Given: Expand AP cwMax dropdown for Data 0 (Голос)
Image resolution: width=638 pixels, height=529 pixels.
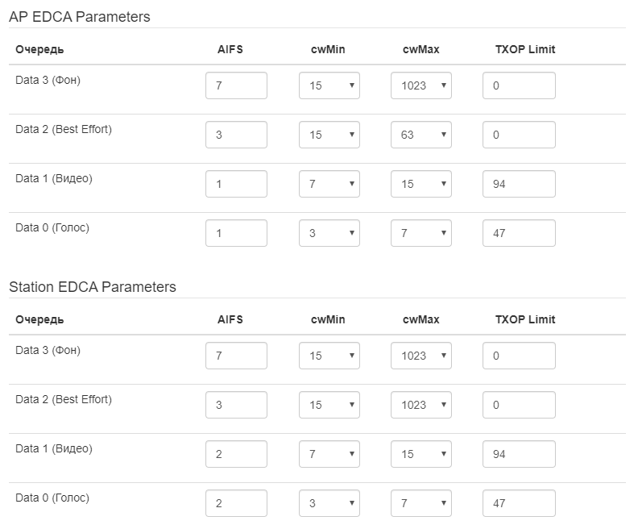Looking at the screenshot, I should (420, 233).
